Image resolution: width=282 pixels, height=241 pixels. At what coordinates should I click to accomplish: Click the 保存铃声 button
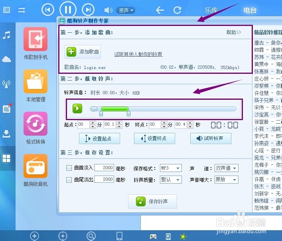[x=152, y=201]
